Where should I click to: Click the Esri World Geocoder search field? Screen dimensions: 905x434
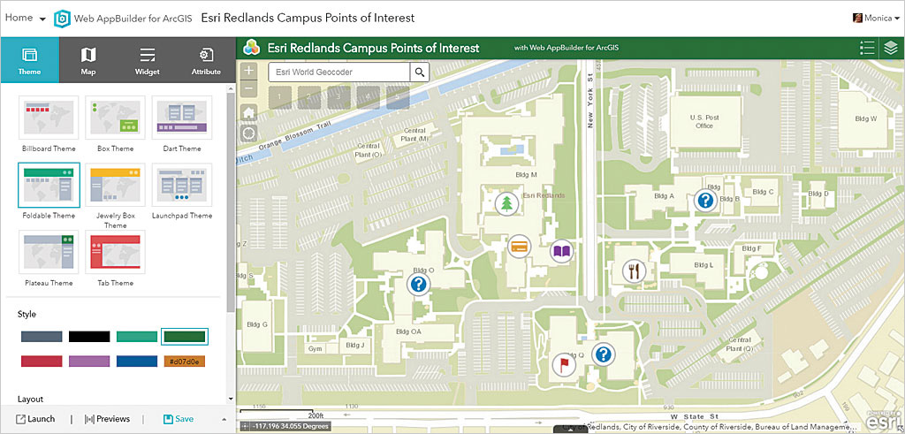339,72
